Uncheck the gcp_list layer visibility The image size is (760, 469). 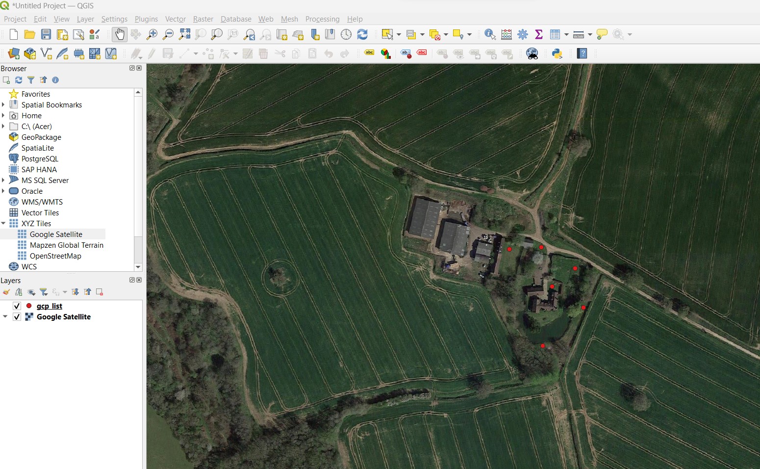(17, 306)
